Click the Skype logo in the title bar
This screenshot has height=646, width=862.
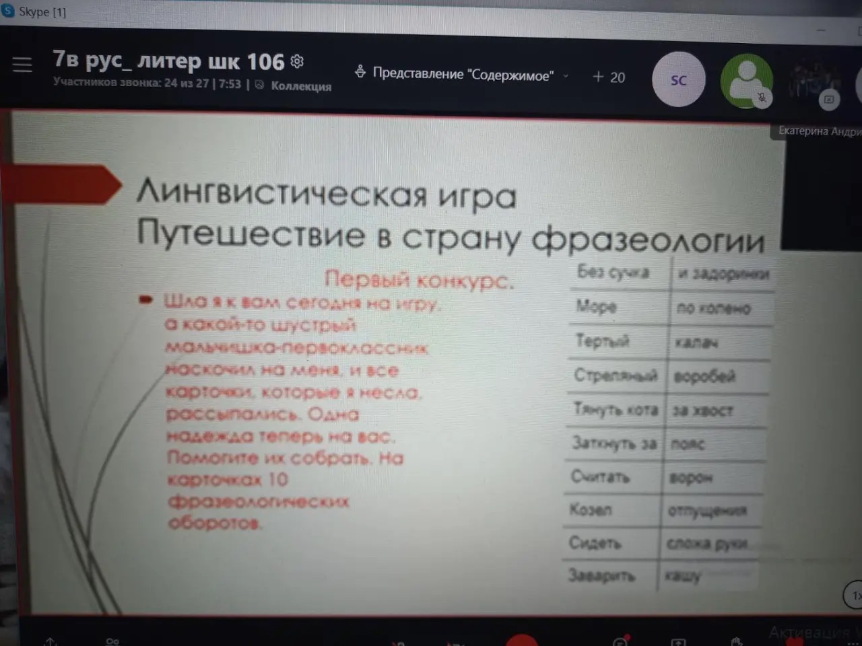(8, 11)
